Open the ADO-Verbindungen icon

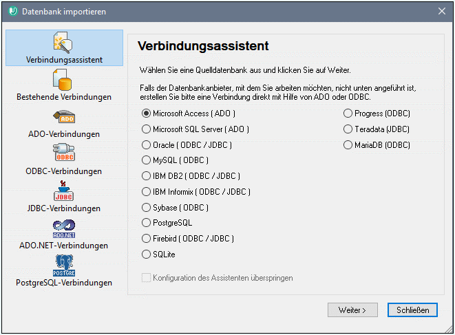point(64,118)
